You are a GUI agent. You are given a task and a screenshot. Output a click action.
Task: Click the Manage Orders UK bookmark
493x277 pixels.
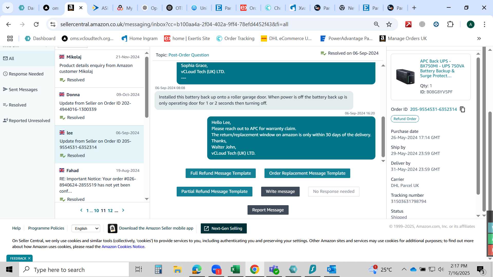coord(403,38)
